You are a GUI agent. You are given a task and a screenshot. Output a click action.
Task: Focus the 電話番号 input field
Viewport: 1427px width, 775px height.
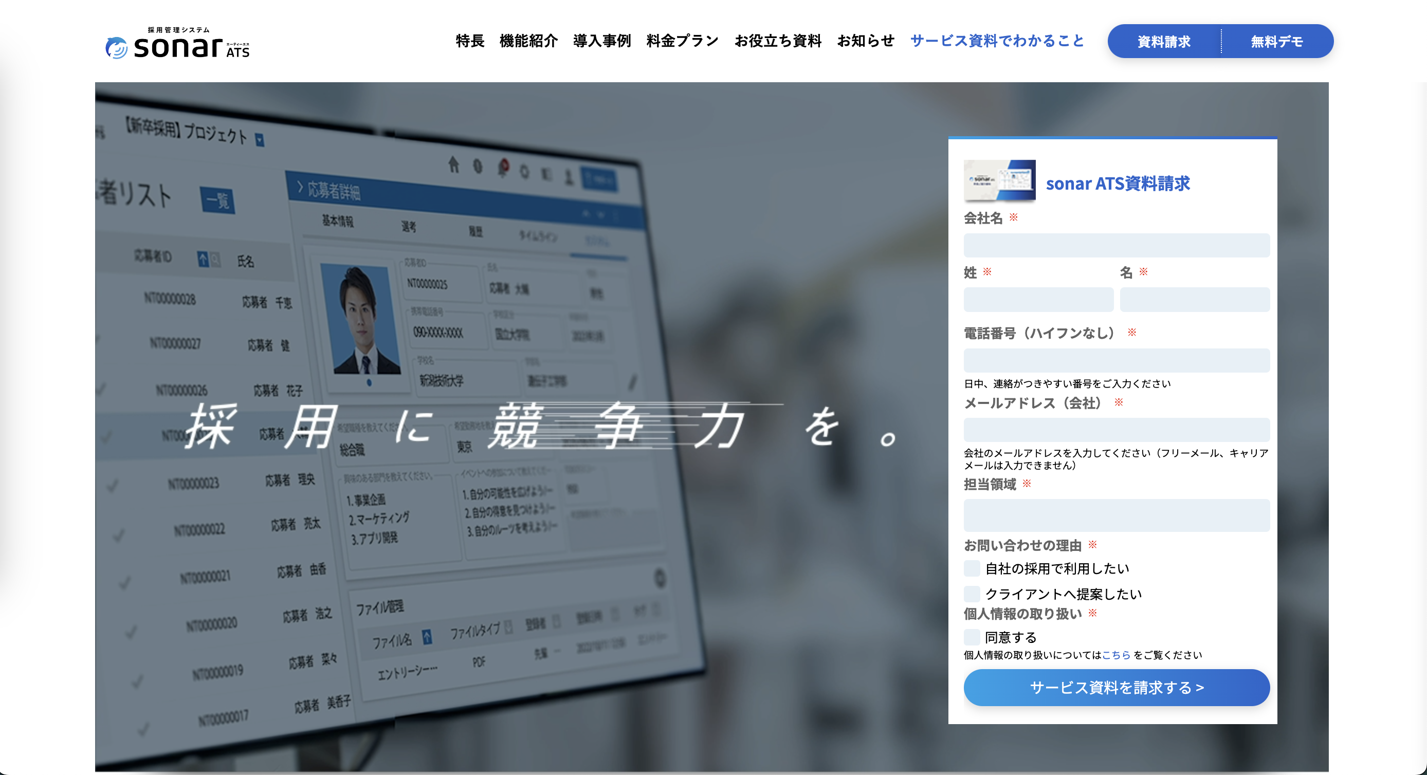point(1117,361)
